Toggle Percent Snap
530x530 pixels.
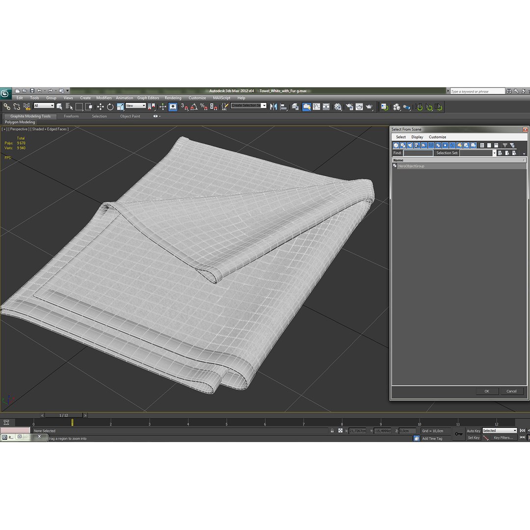click(x=204, y=107)
